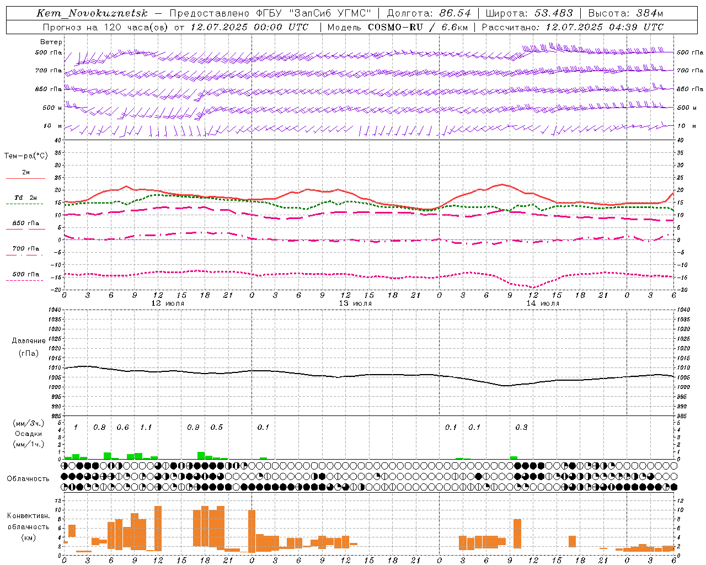This screenshot has width=706, height=565.
Task: Click the 3-hour precipitation value 0.9
Action: tap(193, 428)
